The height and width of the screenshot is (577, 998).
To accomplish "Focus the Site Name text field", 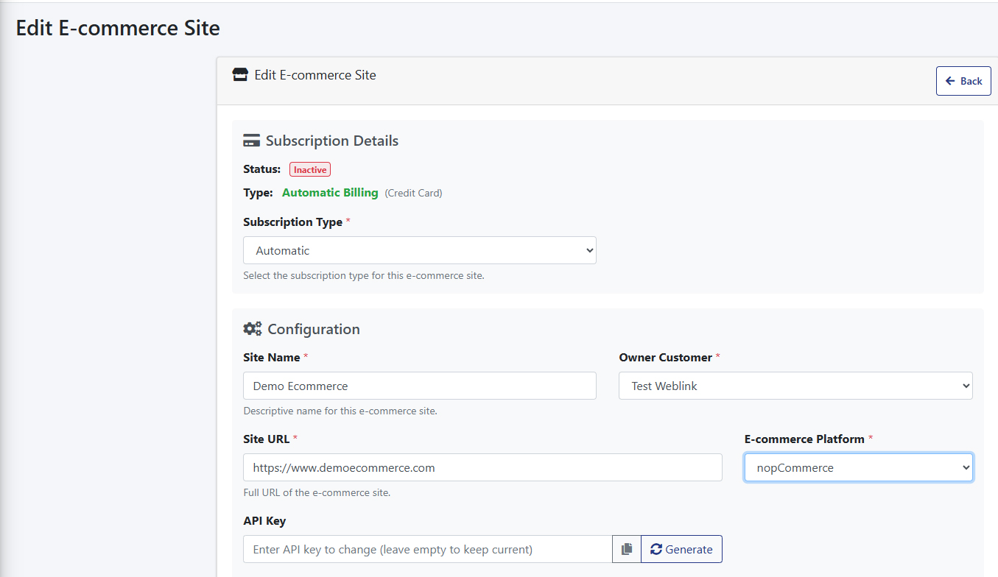I will pyautogui.click(x=419, y=386).
